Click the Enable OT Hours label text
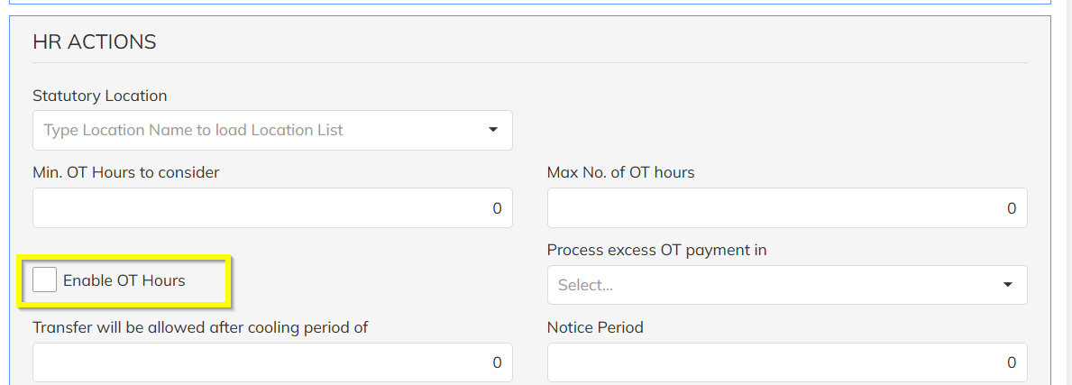This screenshot has height=385, width=1072. (124, 280)
